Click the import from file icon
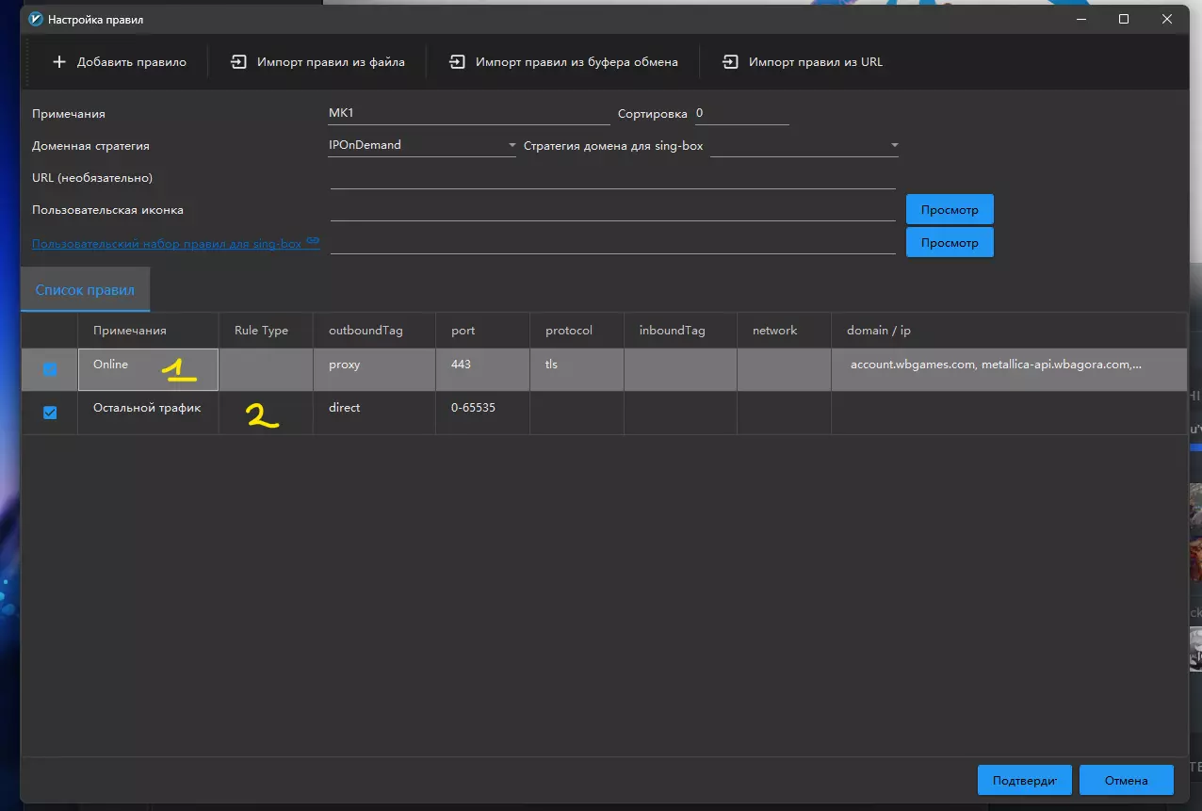The image size is (1202, 811). pyautogui.click(x=238, y=62)
